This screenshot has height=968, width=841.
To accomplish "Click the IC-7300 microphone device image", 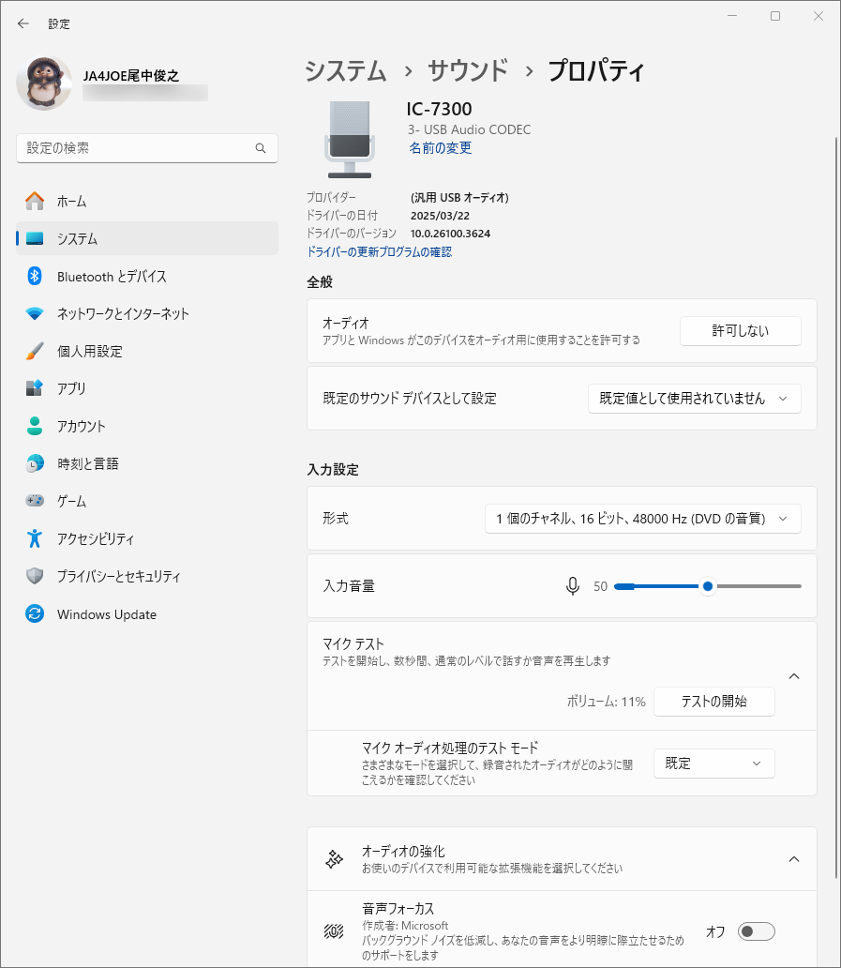I will click(x=349, y=140).
